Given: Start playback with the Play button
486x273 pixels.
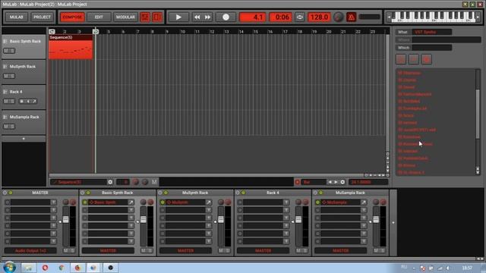Looking at the screenshot, I should (x=178, y=17).
